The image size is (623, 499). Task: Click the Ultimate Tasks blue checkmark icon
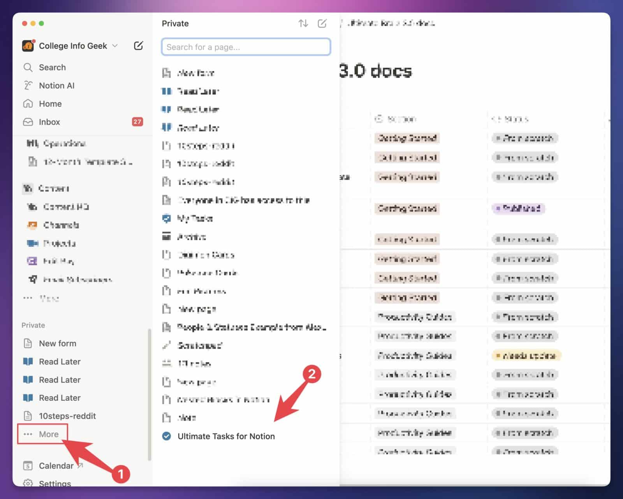[166, 436]
